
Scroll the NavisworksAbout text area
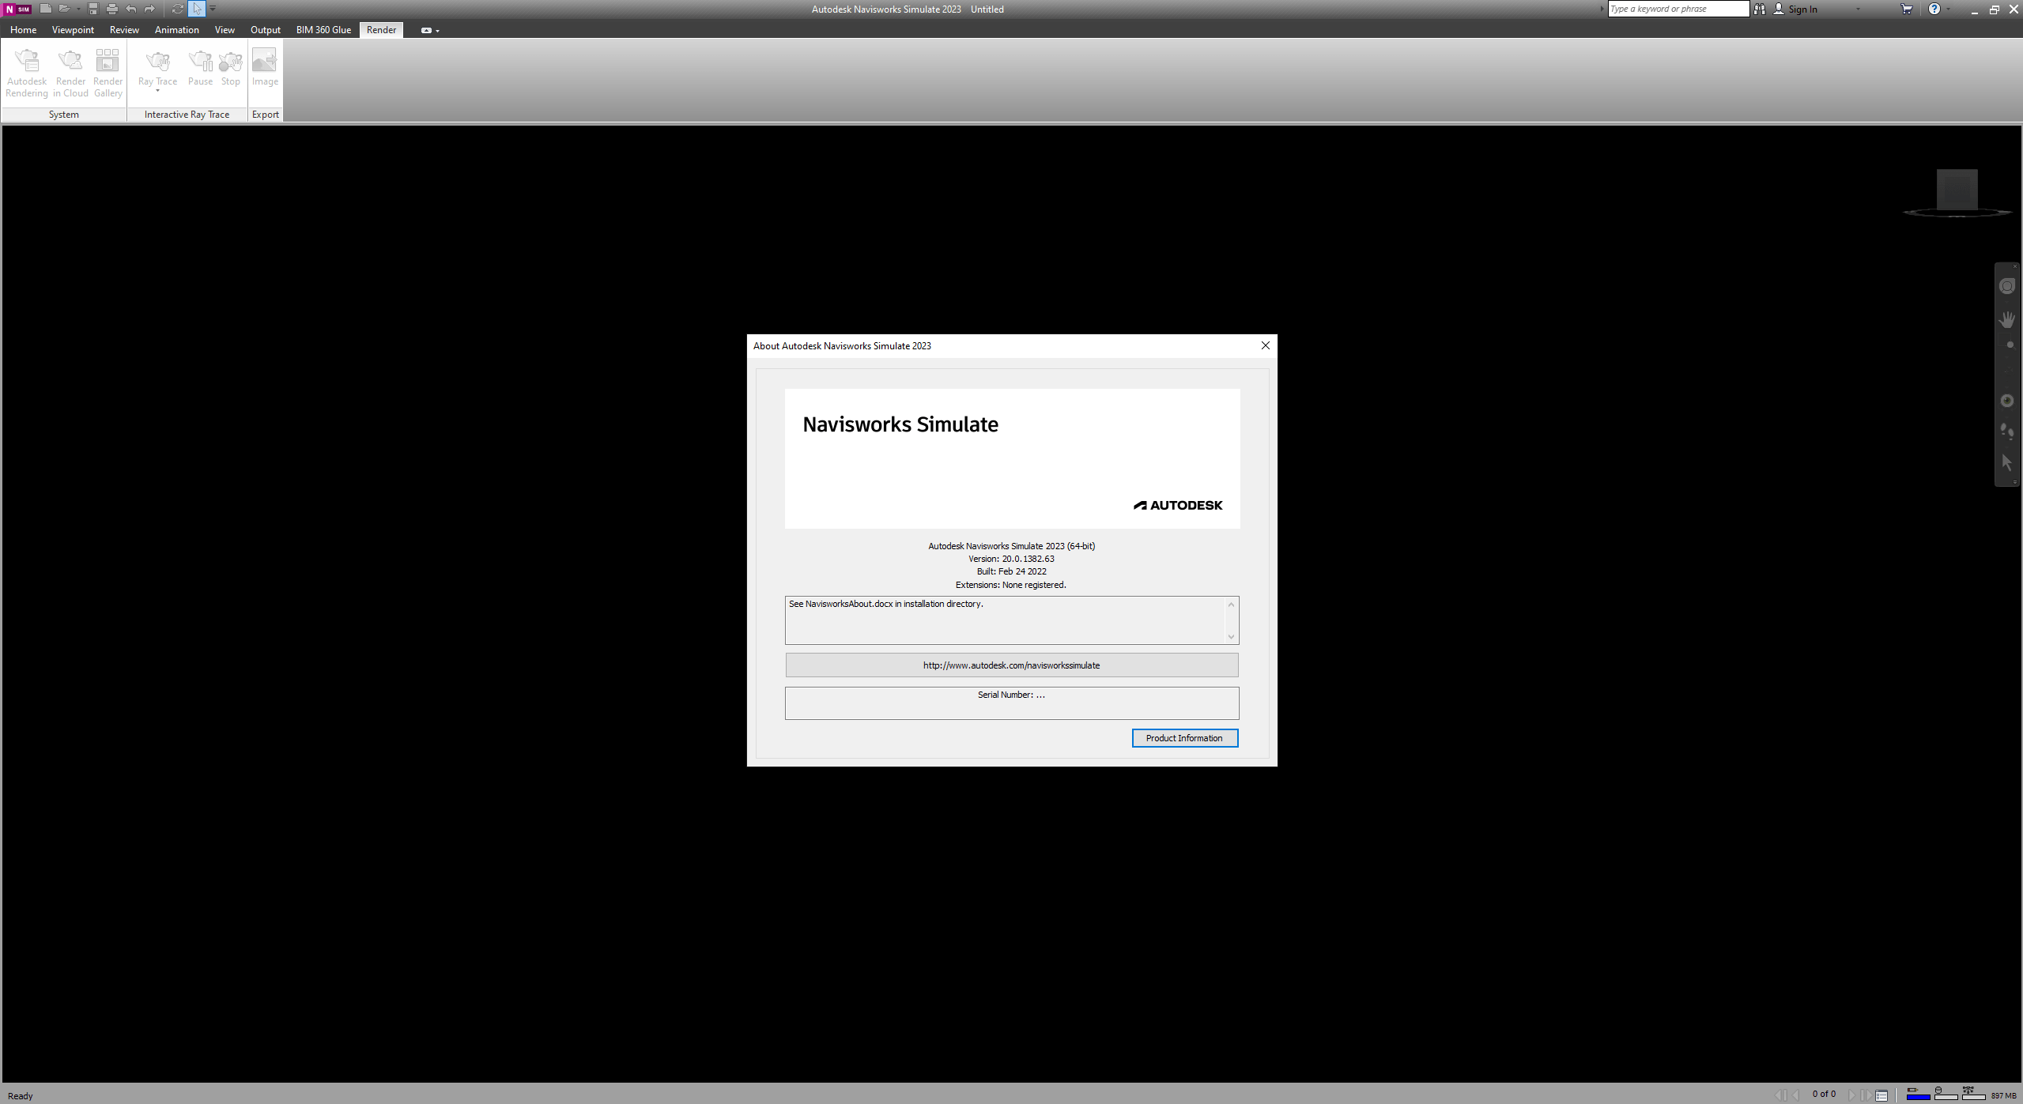[x=1232, y=619]
